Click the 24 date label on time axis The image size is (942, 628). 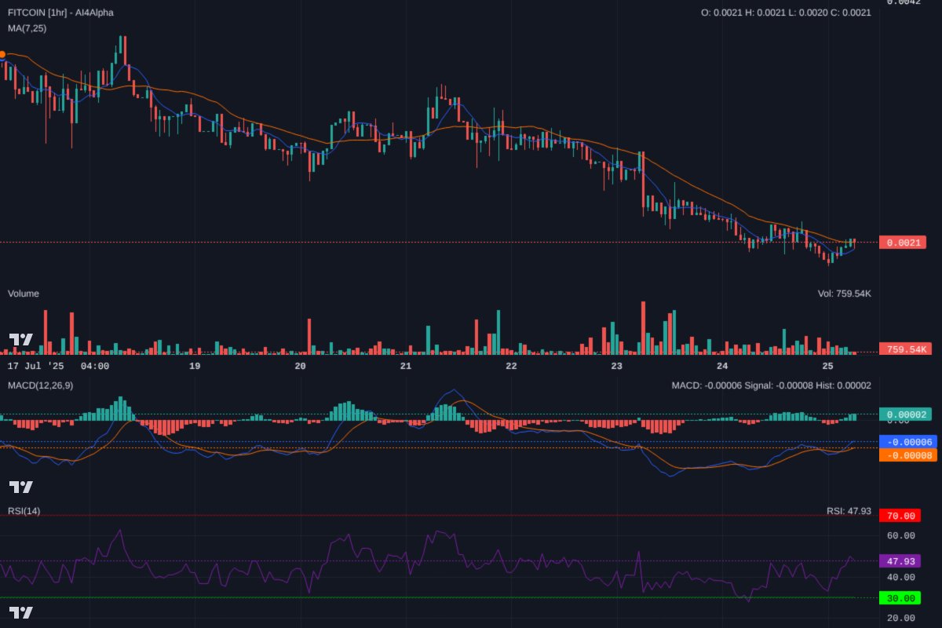pos(722,366)
